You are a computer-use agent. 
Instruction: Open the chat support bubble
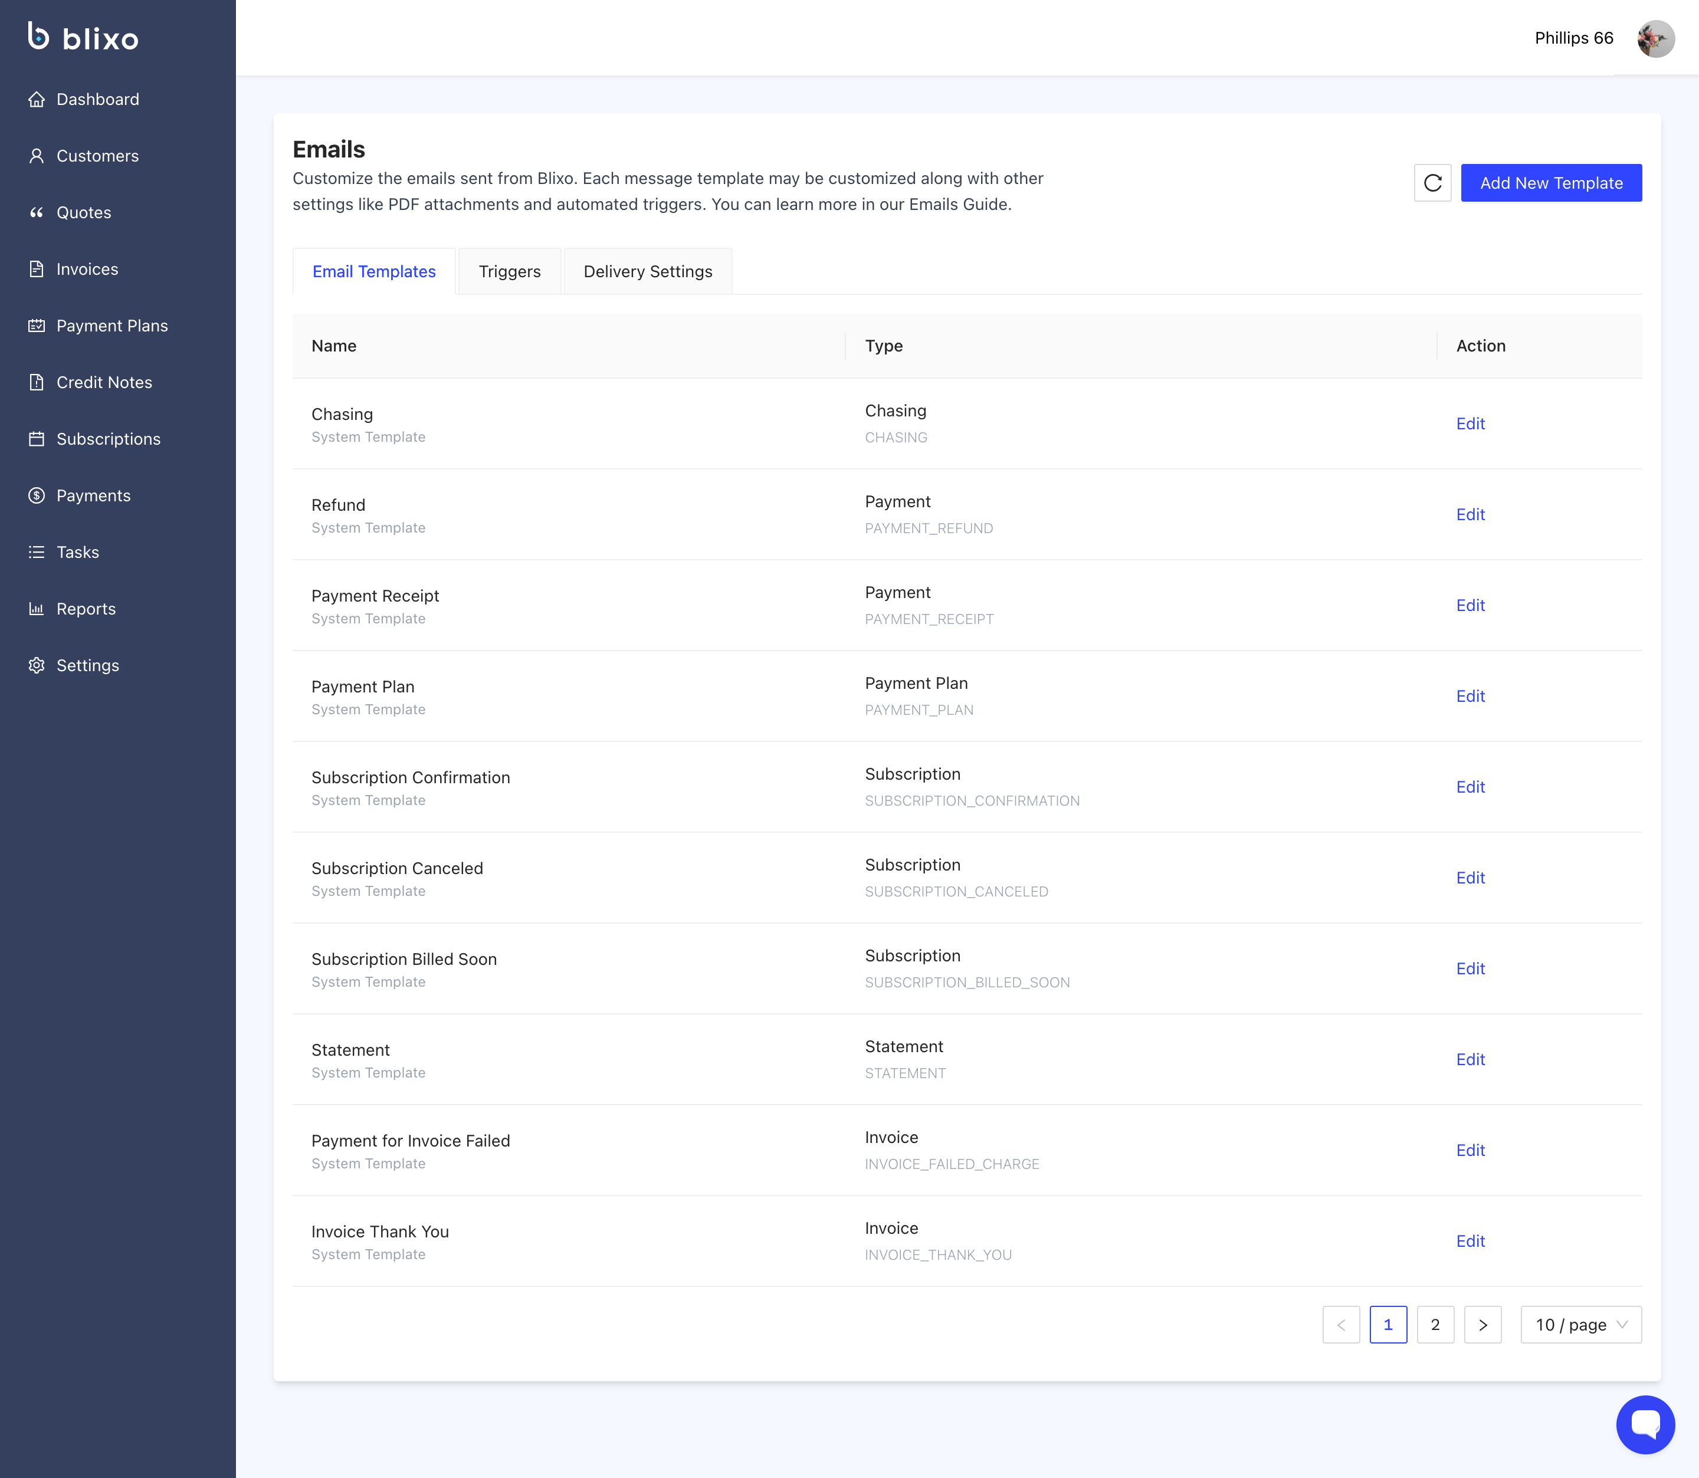1645,1424
